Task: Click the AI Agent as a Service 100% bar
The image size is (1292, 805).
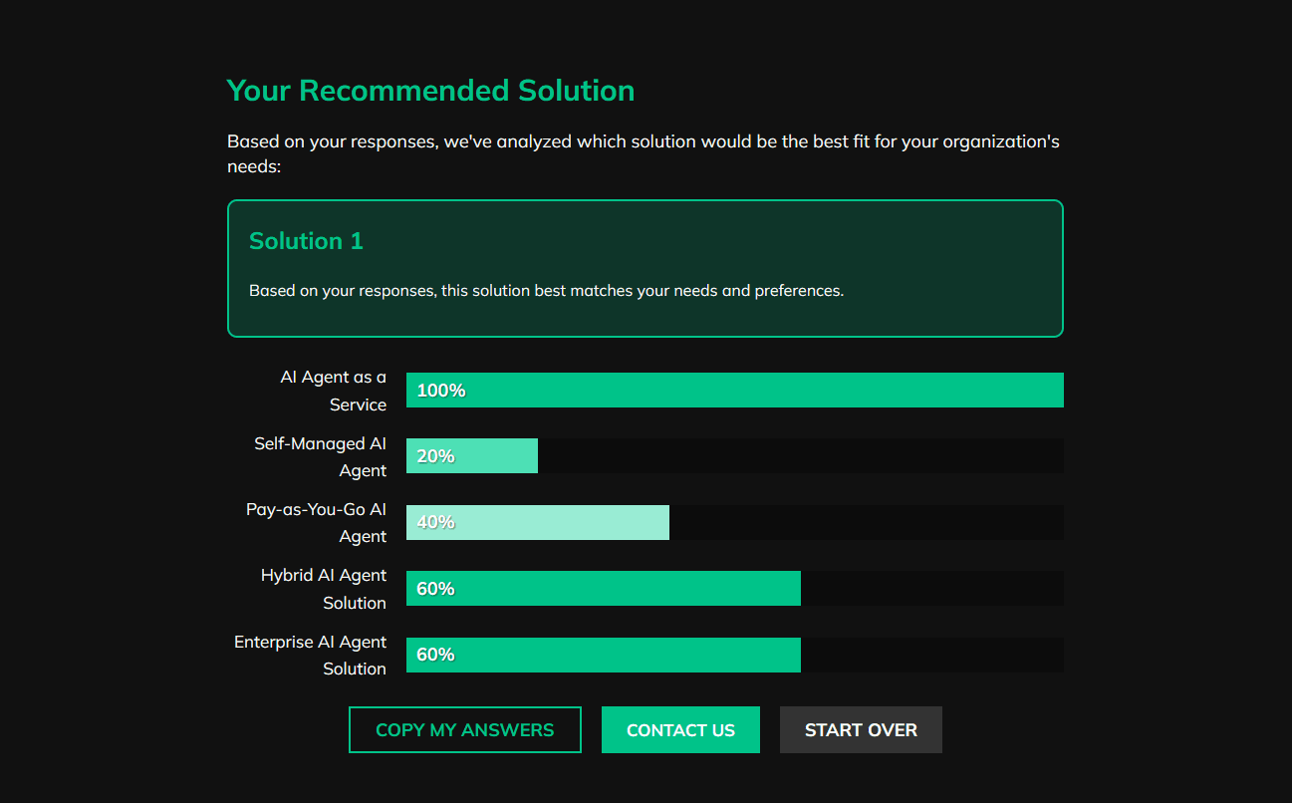Action: 735,390
